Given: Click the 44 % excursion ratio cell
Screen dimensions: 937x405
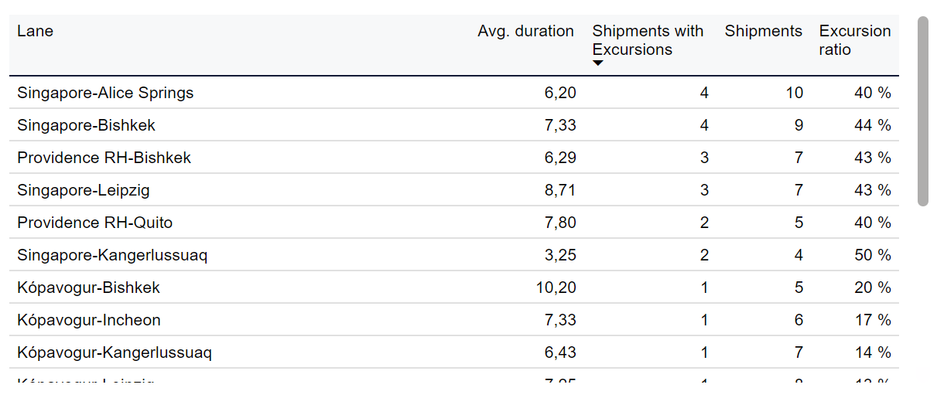Looking at the screenshot, I should [873, 125].
